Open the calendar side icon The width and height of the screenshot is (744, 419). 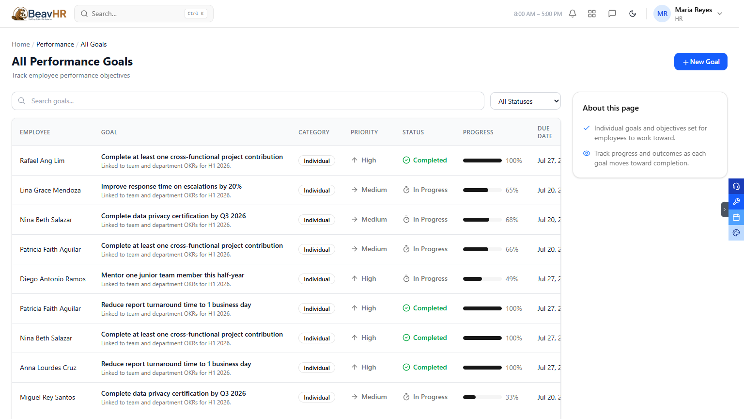(x=736, y=217)
